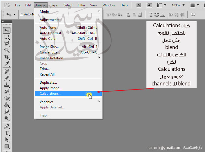Select the Rectangular Marquee tool
205x152 pixels.
[x=7, y=37]
